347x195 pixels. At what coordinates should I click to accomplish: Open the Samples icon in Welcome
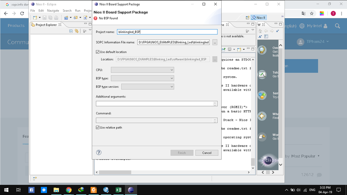point(262,95)
